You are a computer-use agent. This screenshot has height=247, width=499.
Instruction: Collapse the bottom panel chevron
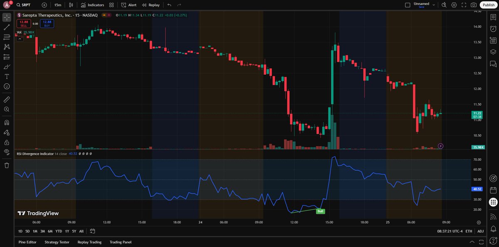click(472, 242)
